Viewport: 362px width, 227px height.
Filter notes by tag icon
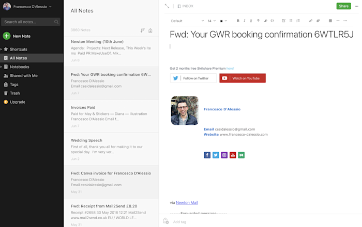point(150,30)
